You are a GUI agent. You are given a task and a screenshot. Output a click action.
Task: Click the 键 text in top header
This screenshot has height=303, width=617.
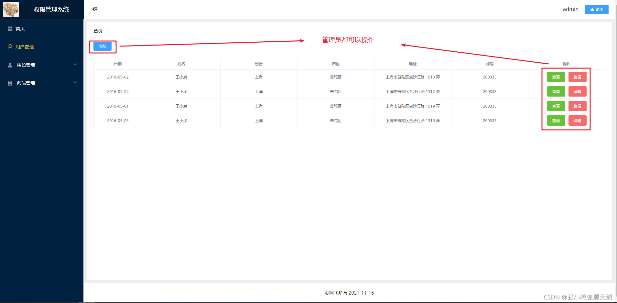click(95, 9)
